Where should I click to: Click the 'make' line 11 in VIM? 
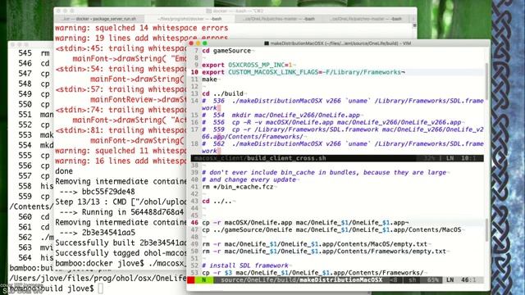(x=209, y=79)
